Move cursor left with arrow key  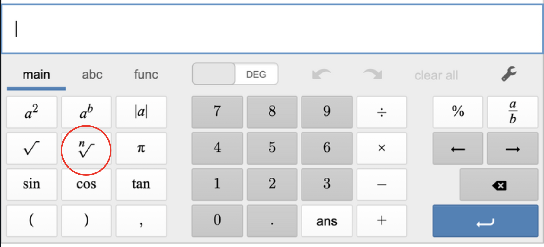click(x=458, y=149)
